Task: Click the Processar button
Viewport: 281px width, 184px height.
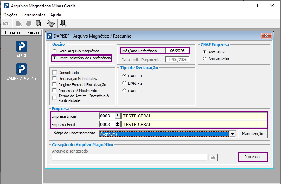Action: (253, 157)
